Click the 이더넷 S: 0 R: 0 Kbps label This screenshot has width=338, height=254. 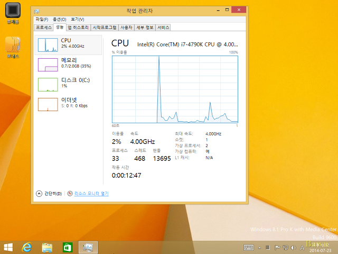[74, 103]
